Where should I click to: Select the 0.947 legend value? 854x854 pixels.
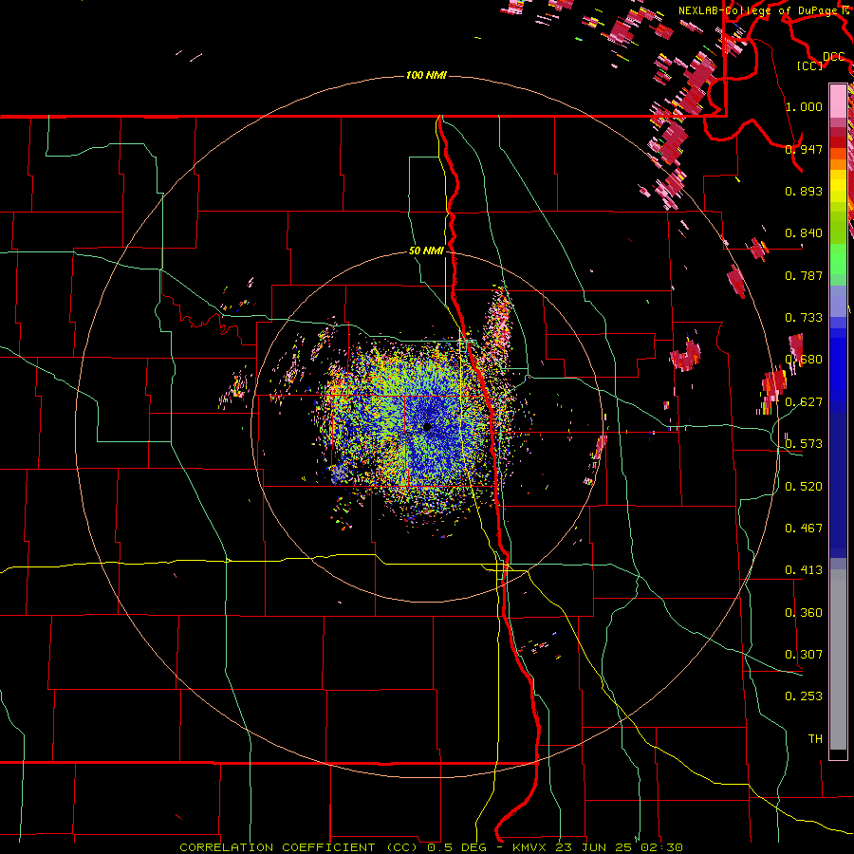[804, 149]
